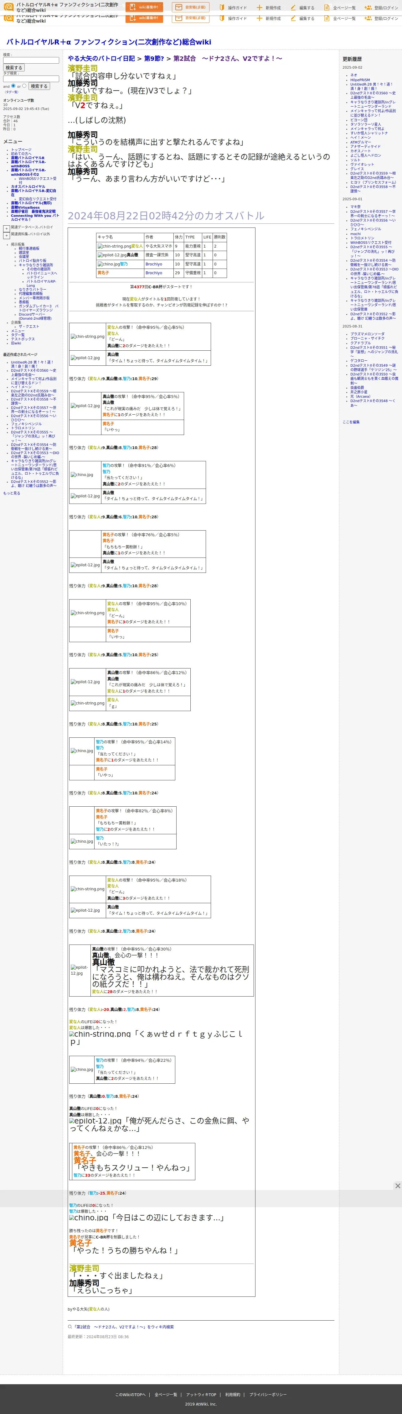Image resolution: width=402 pixels, height=1414 pixels.
Task: Open カオスノート in the update history
Action: click(360, 151)
